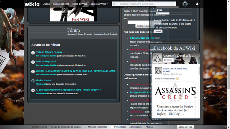Viewport: 230px width, 129px height.
Task: Click TheCreedX avatar next to Redes sociais
Action: tap(33, 81)
